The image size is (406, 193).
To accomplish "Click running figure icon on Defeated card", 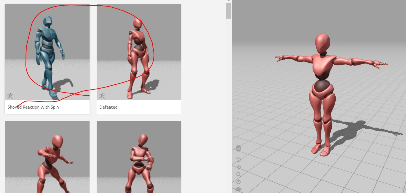I will [102, 96].
